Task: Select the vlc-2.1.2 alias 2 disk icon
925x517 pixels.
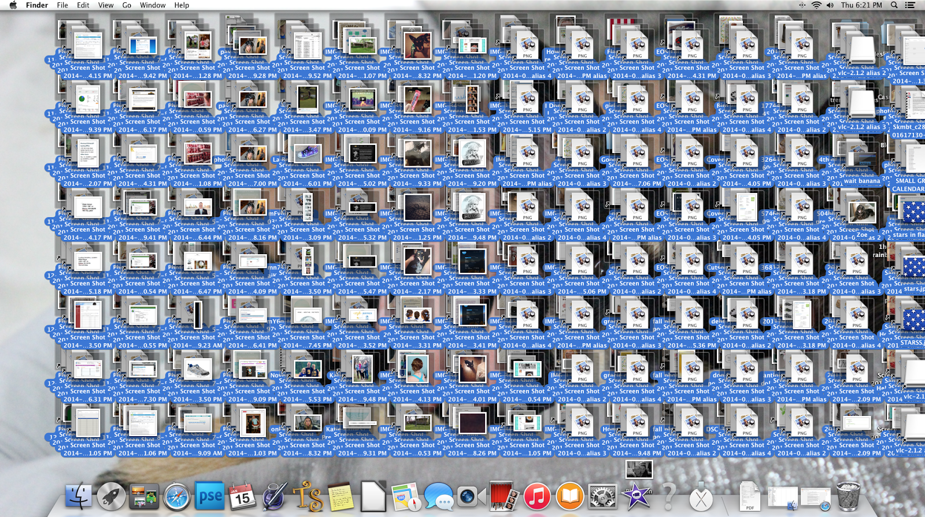Action: [x=861, y=51]
